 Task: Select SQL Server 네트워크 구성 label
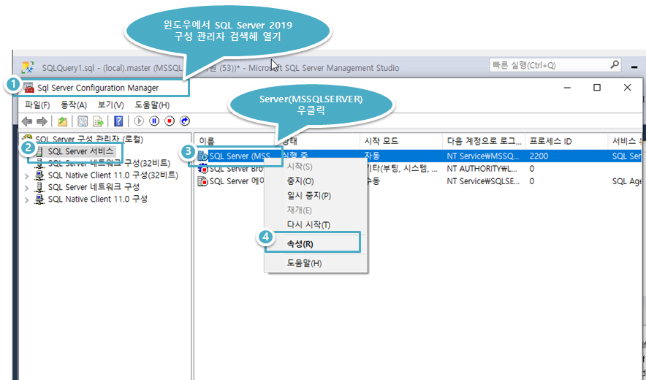(x=94, y=187)
